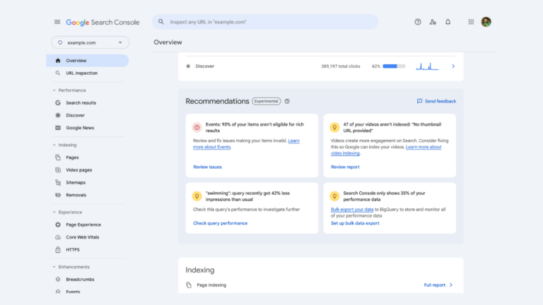543x305 pixels.
Task: Click the lightbulb icon on videos card
Action: tap(334, 127)
